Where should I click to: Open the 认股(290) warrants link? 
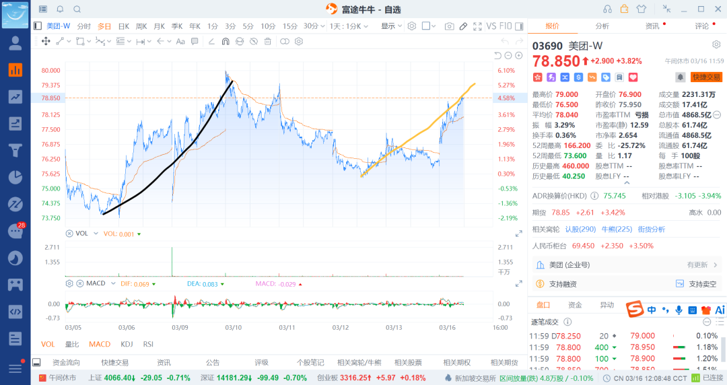click(580, 229)
